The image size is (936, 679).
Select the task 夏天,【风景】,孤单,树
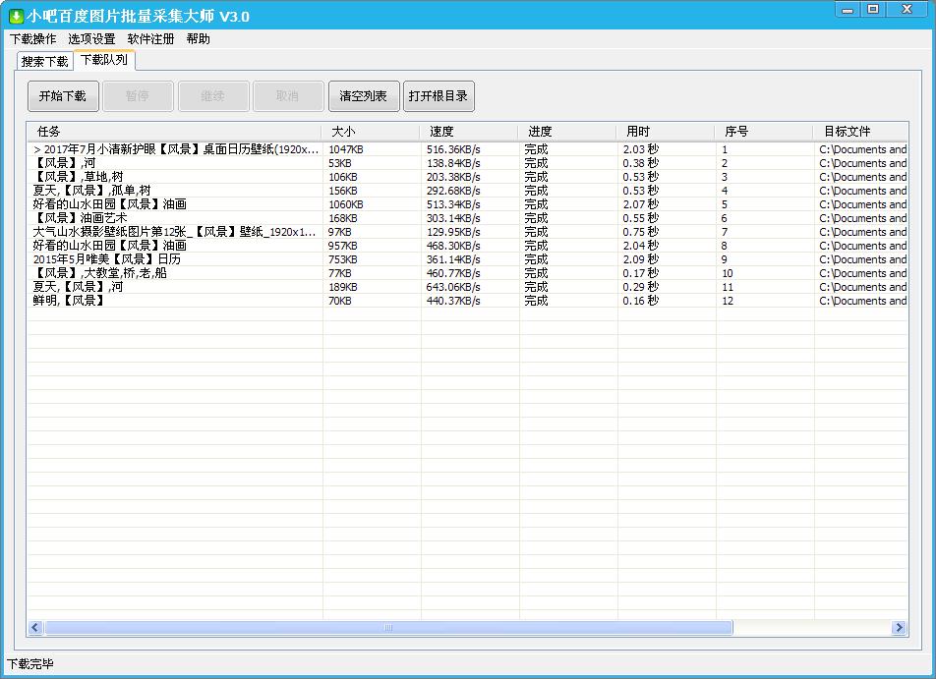pyautogui.click(x=467, y=191)
